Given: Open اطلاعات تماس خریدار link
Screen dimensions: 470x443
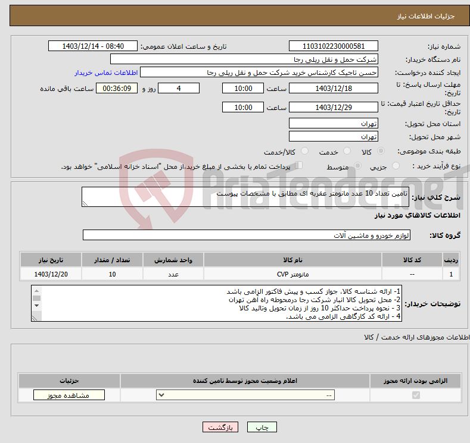Looking at the screenshot, I should click(x=106, y=73).
